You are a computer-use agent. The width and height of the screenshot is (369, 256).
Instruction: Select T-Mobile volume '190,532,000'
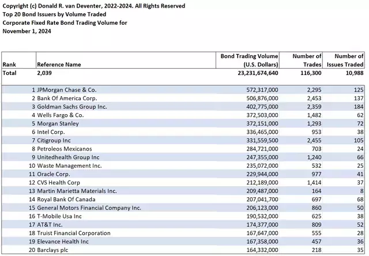click(x=262, y=216)
